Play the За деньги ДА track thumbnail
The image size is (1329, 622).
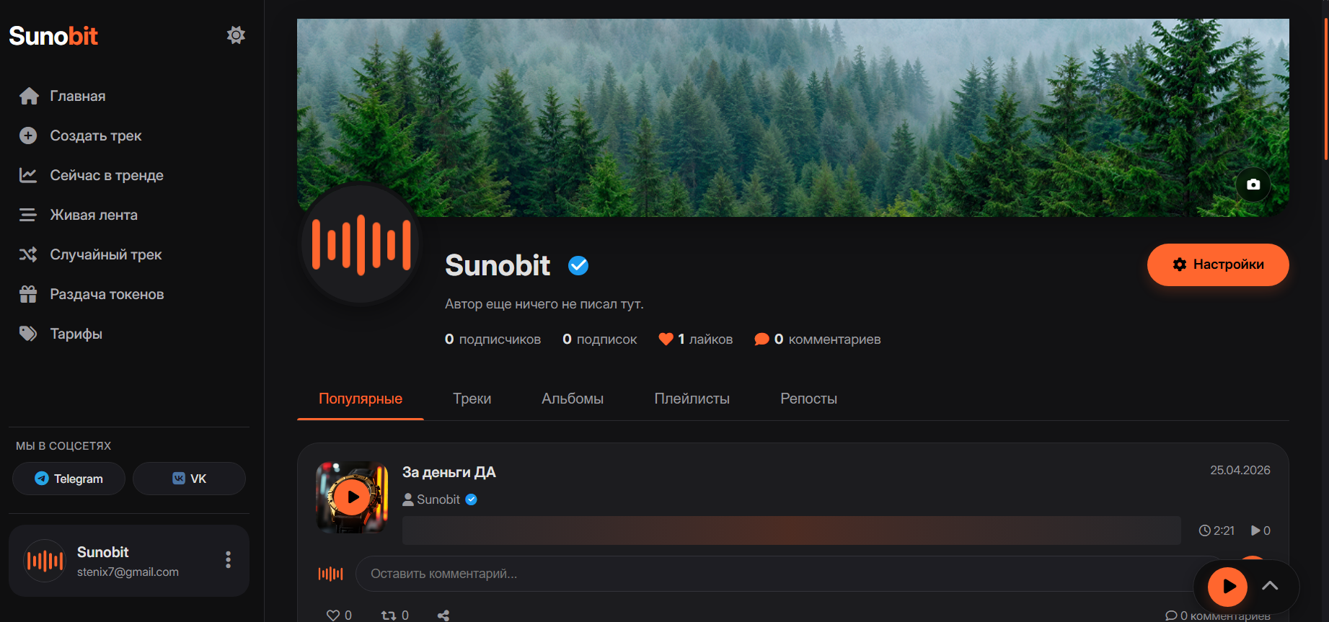352,497
